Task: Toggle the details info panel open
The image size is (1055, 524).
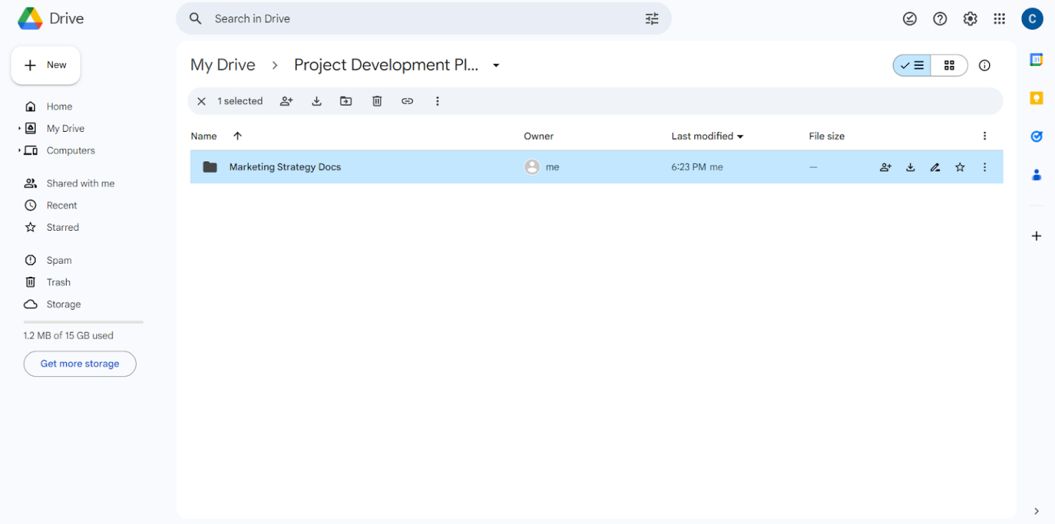Action: (x=984, y=65)
